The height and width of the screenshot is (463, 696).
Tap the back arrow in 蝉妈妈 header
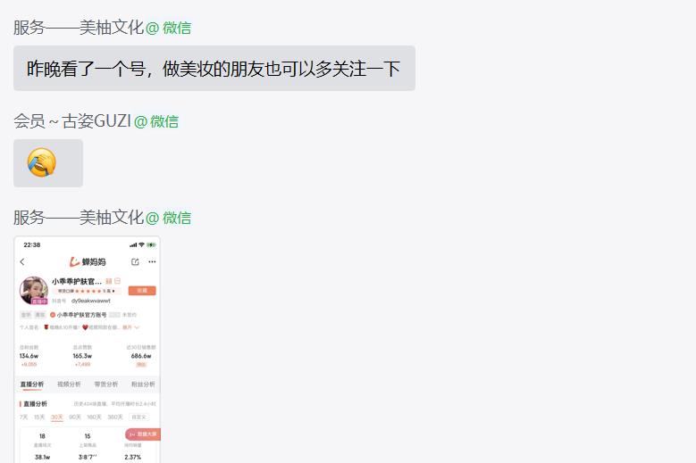[22, 262]
